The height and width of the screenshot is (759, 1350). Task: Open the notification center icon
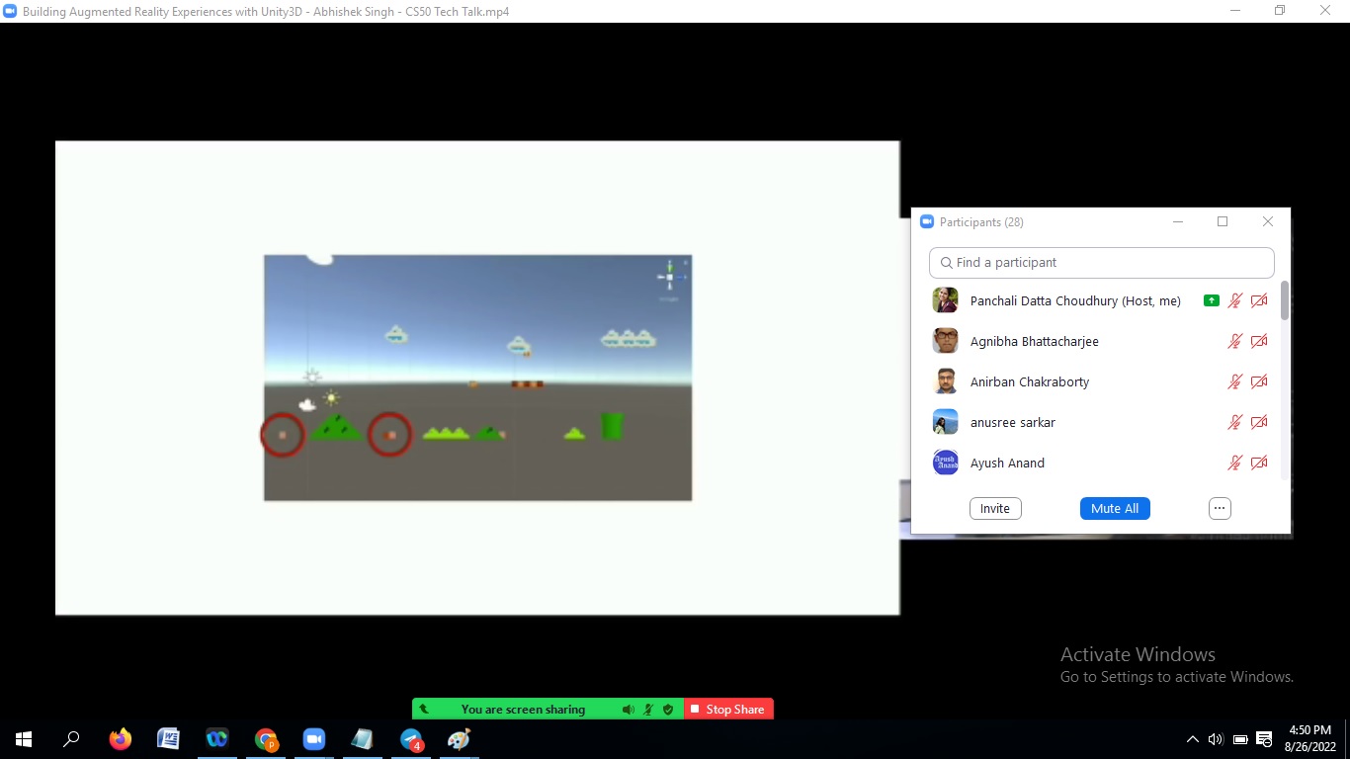(x=1264, y=738)
